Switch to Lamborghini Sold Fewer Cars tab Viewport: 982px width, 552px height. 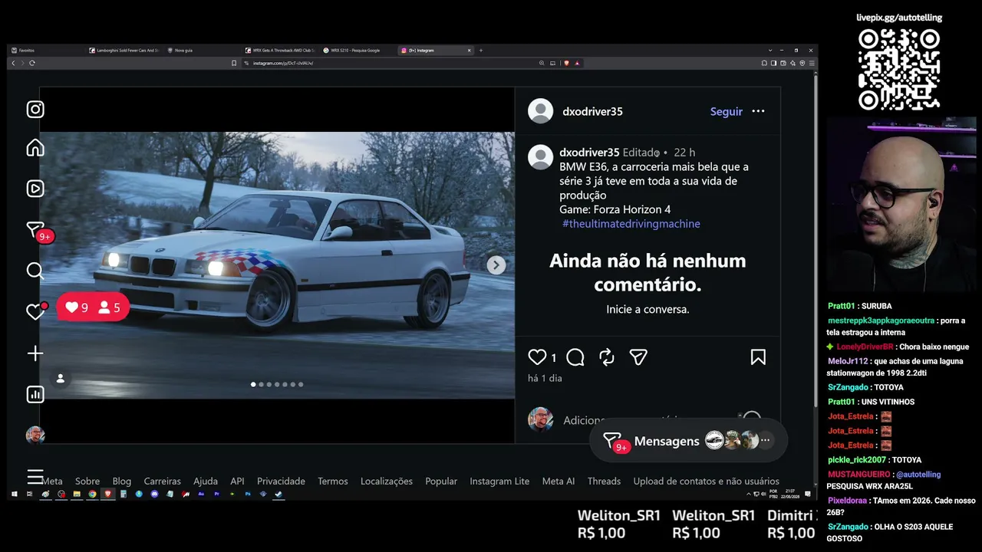pos(123,51)
